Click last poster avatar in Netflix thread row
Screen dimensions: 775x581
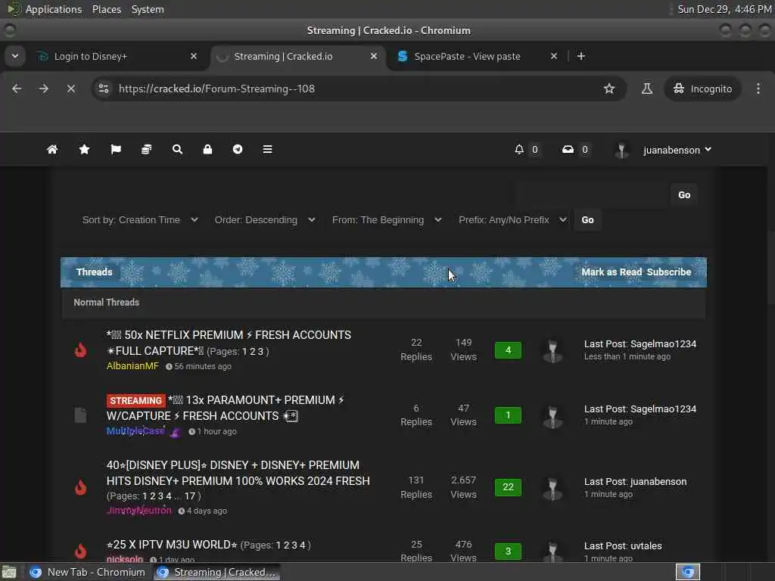pos(552,350)
